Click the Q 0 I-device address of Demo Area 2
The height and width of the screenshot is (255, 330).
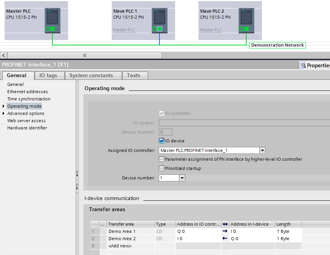252,239
